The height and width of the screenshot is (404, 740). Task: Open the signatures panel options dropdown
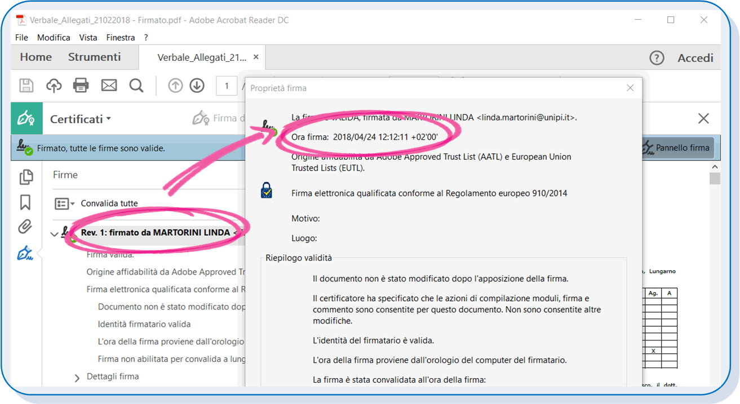pyautogui.click(x=65, y=204)
